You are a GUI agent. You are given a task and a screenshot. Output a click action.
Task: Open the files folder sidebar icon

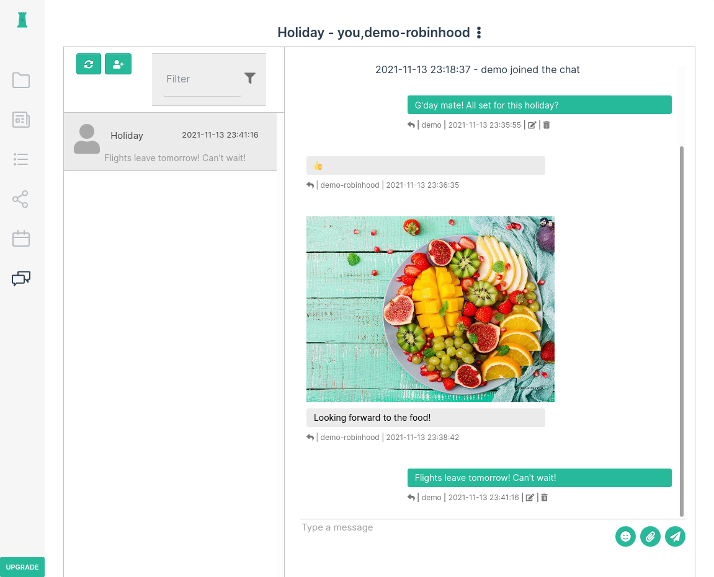(21, 80)
